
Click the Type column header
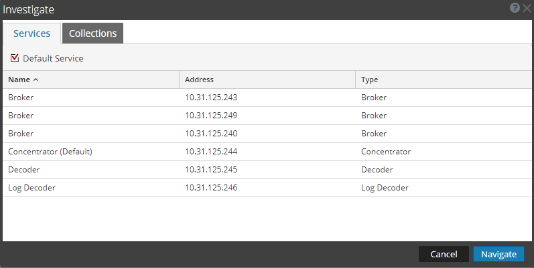[370, 80]
